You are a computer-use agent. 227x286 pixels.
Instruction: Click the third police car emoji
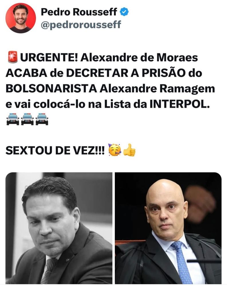coord(42,119)
